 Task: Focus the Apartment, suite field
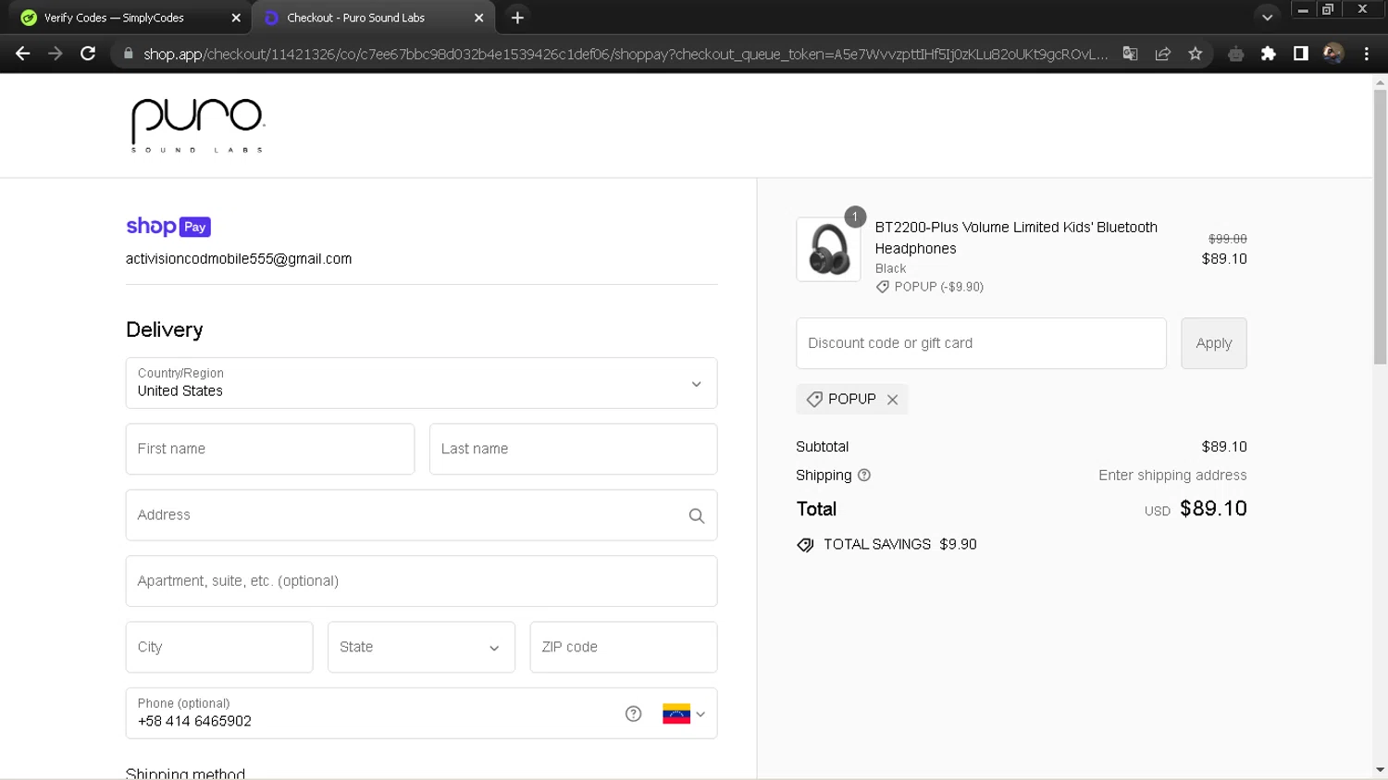[421, 581]
